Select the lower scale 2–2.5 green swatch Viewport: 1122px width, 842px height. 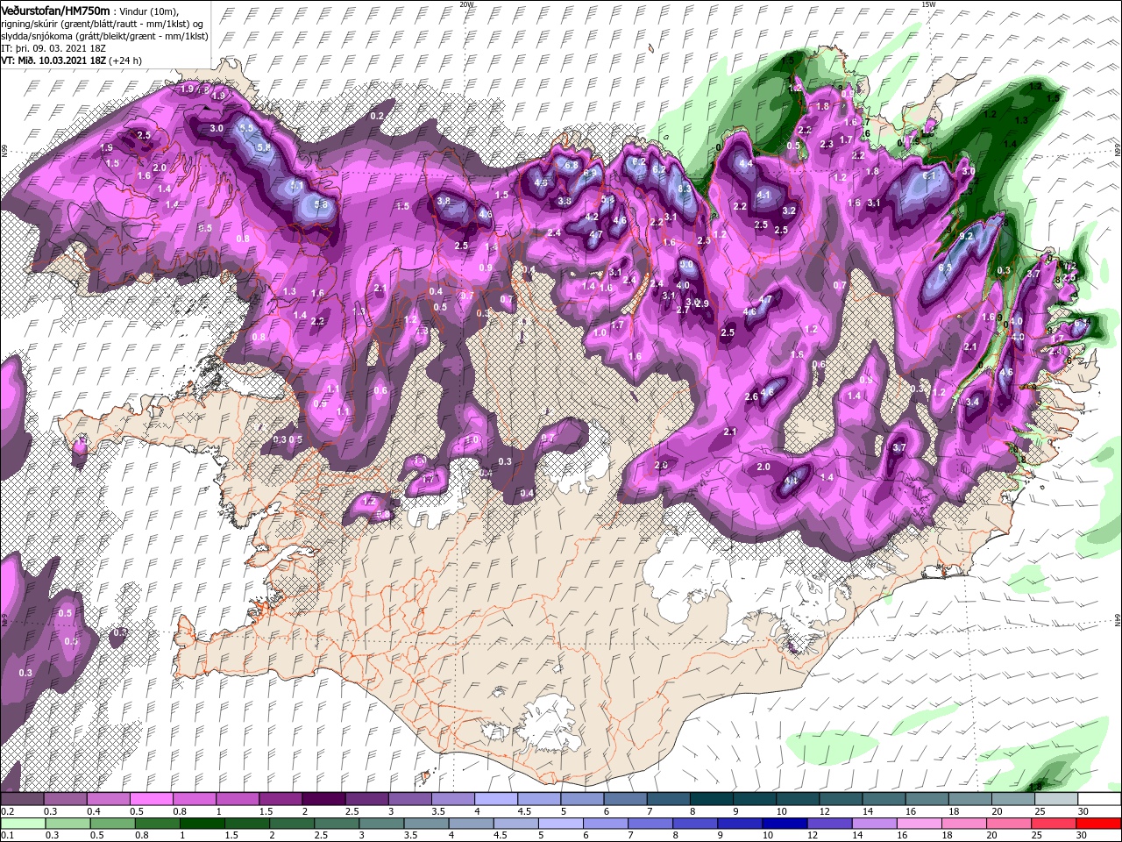pos(294,824)
